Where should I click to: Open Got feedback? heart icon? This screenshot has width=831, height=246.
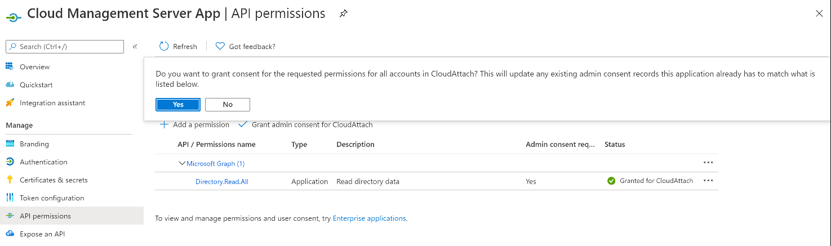click(x=220, y=46)
